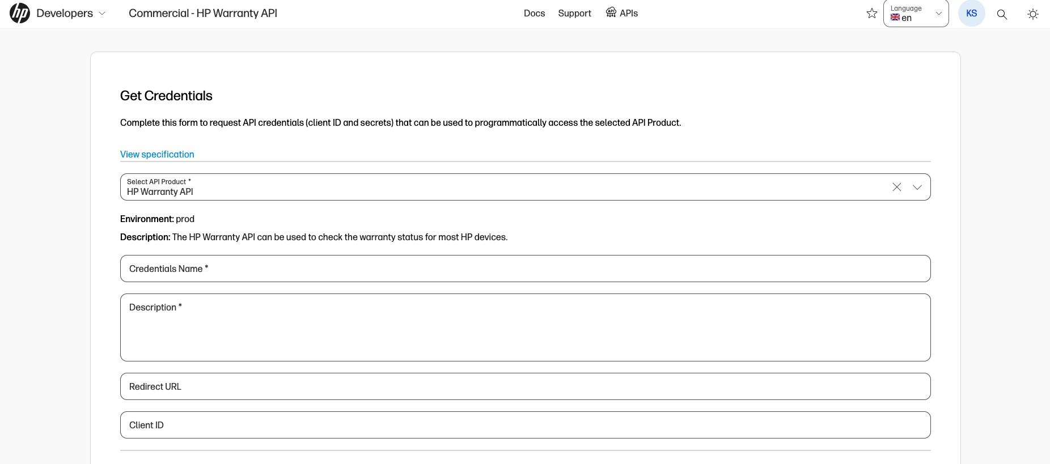Focus the Redirect URL field
This screenshot has height=464, width=1050.
[525, 386]
